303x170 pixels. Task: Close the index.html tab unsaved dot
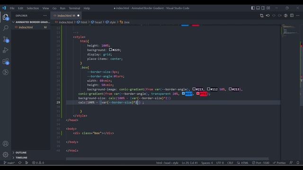pos(78,16)
